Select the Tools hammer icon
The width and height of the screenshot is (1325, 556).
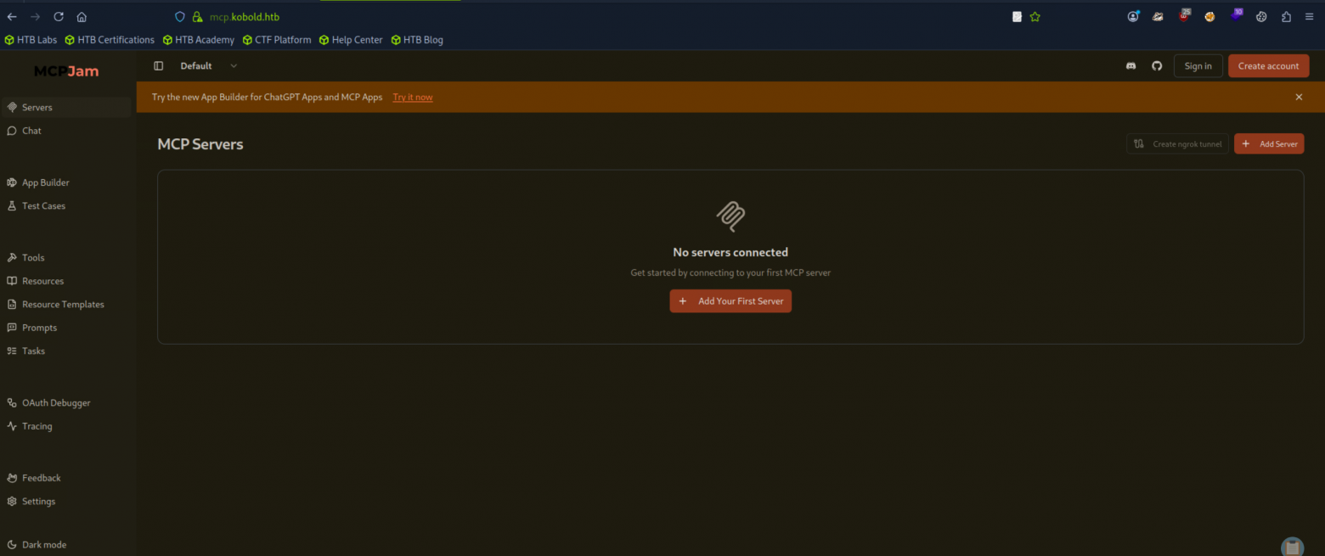pyautogui.click(x=11, y=257)
